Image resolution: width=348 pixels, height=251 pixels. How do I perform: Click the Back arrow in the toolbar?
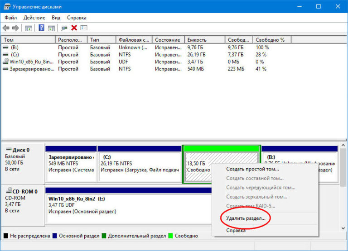(x=6, y=28)
